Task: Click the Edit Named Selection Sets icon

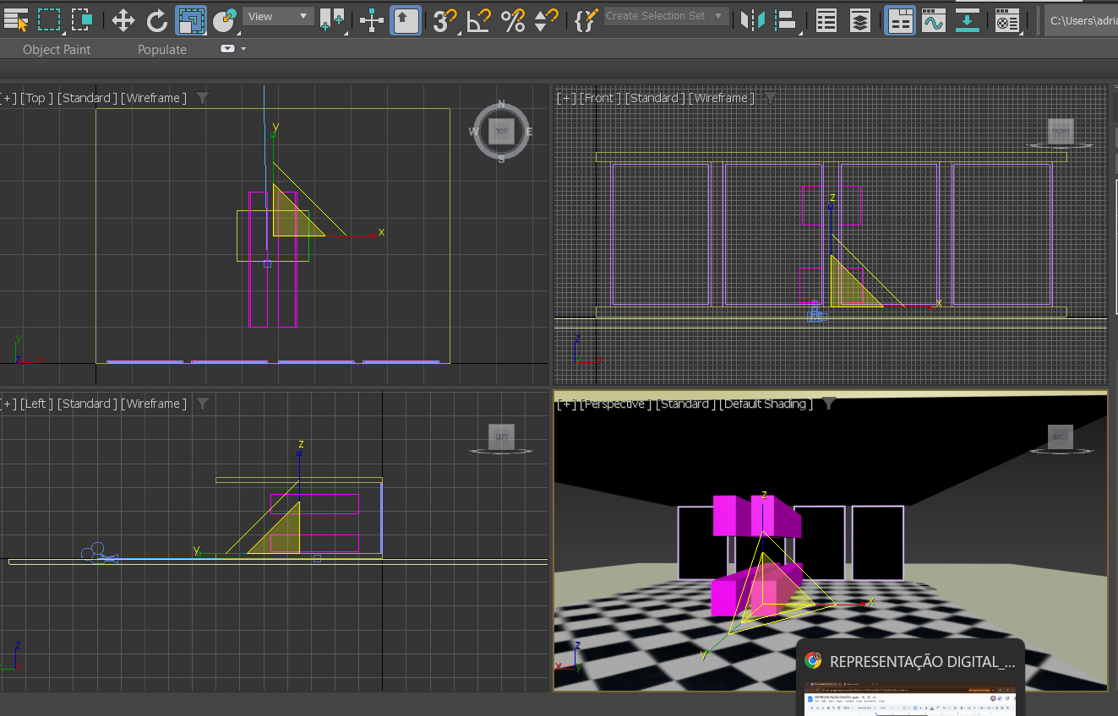Action: tap(585, 19)
